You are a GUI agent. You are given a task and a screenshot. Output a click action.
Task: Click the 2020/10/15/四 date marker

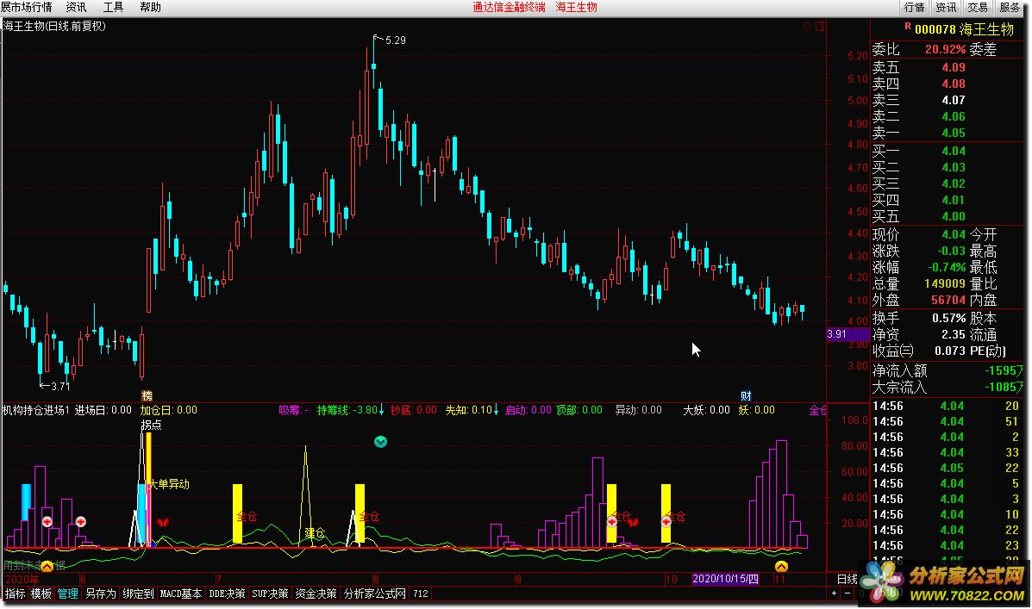[725, 580]
